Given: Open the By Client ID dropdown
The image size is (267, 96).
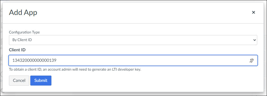Looking at the screenshot, I should (x=133, y=40).
